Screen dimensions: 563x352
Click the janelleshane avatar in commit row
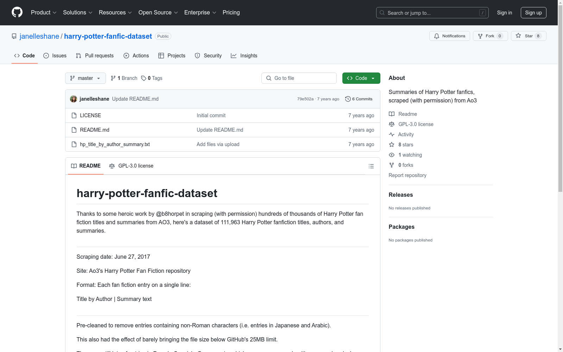pos(74,99)
